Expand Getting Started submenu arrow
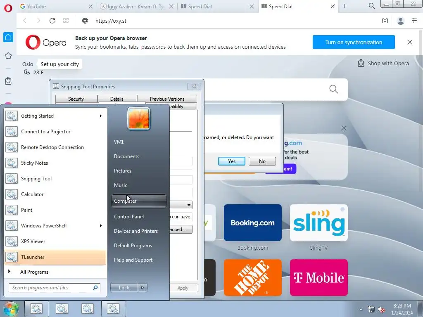 coord(101,116)
